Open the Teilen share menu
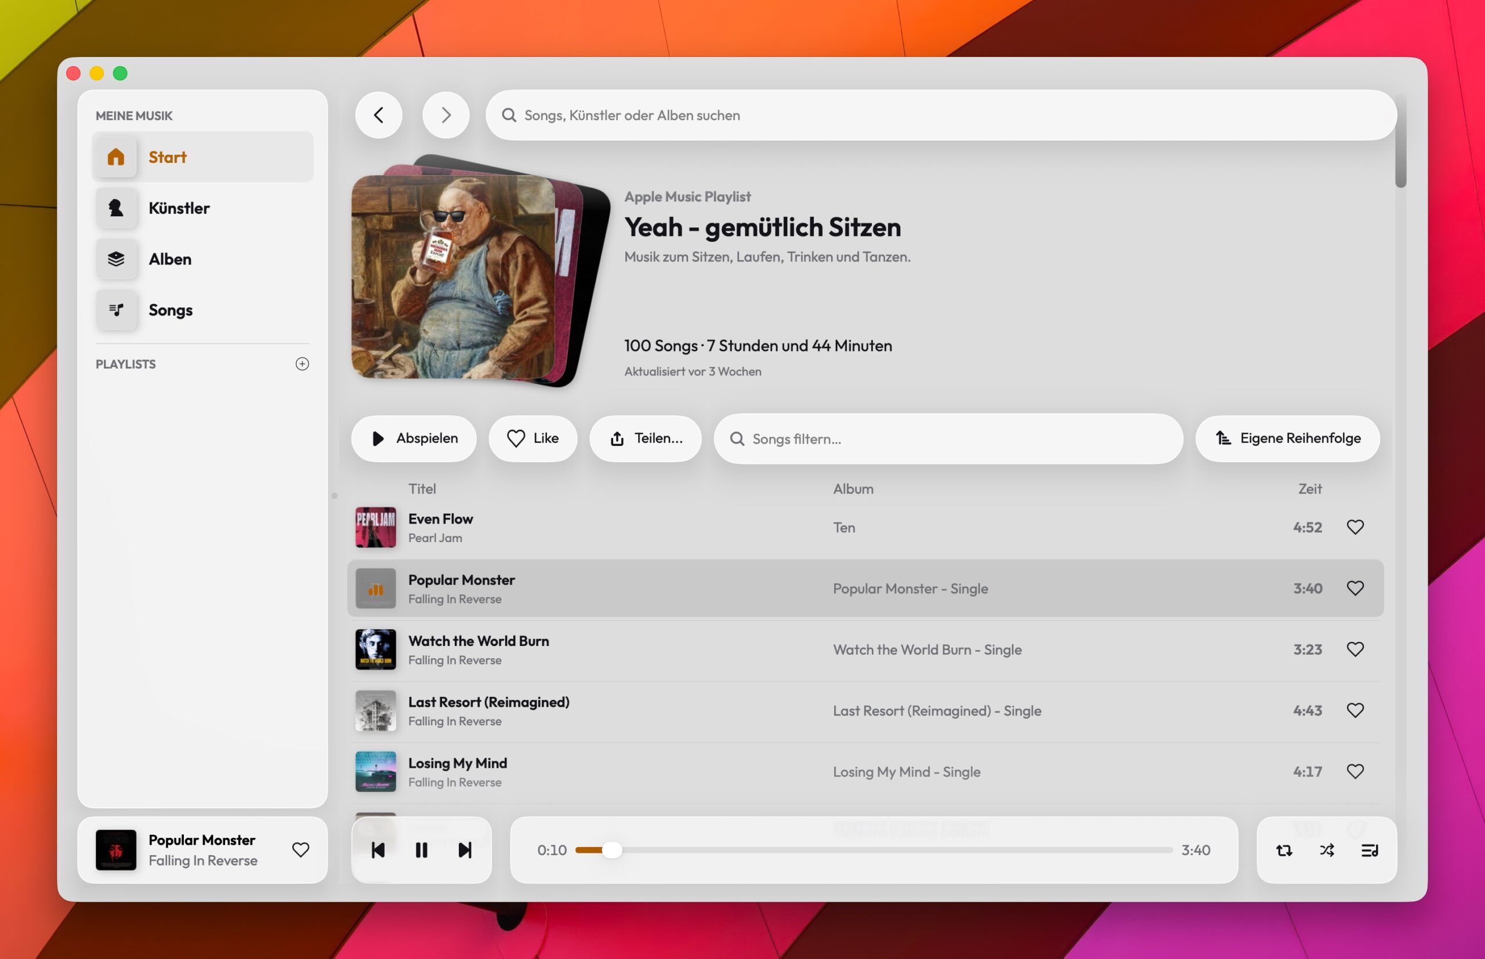Image resolution: width=1485 pixels, height=959 pixels. click(x=645, y=438)
